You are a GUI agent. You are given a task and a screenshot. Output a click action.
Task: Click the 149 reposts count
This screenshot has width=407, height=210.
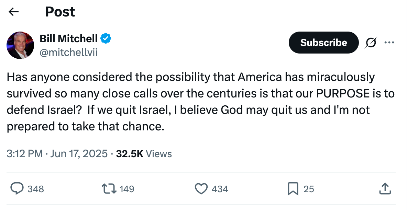pos(127,189)
